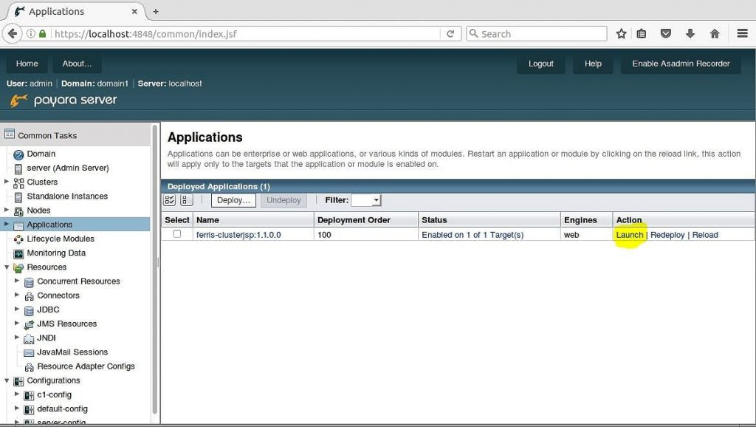Select Applications in the navigation tree

pyautogui.click(x=49, y=225)
